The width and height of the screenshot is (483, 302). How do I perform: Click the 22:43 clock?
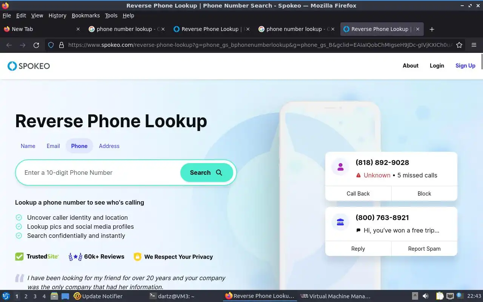point(474,296)
